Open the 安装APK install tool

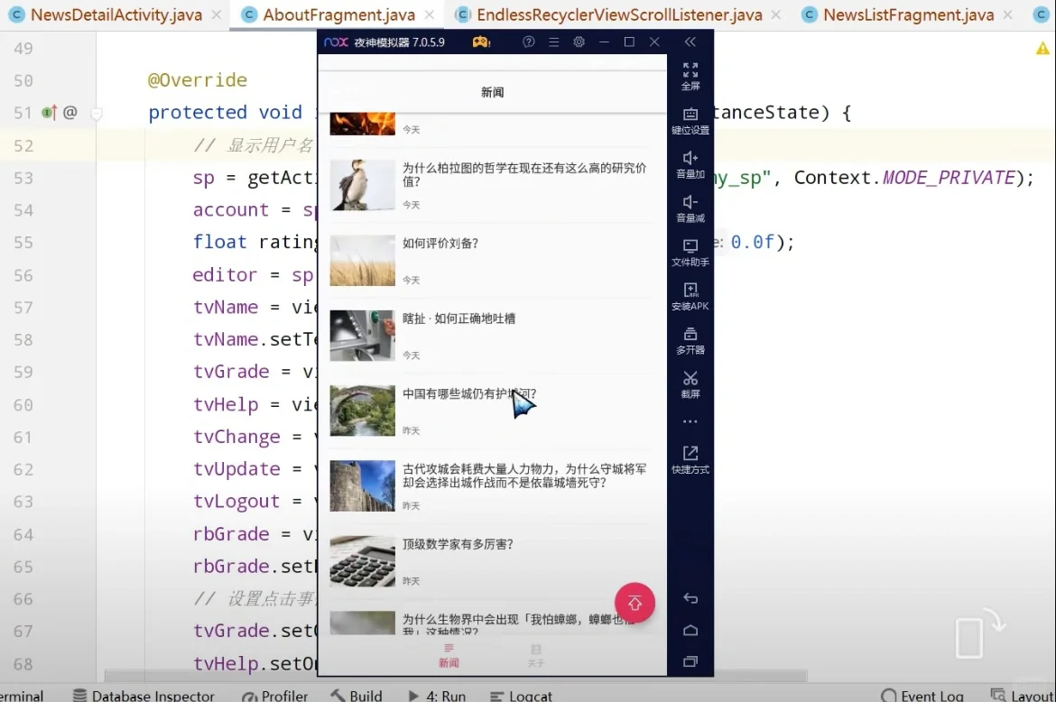[x=690, y=295]
